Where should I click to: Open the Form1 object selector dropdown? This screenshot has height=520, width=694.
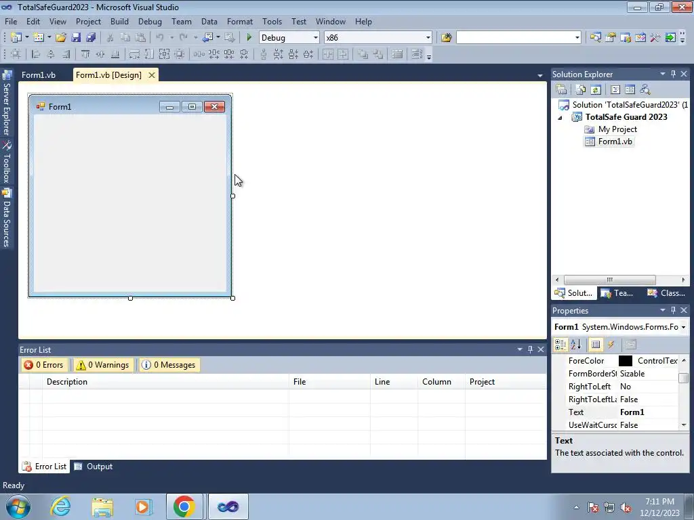click(x=683, y=327)
